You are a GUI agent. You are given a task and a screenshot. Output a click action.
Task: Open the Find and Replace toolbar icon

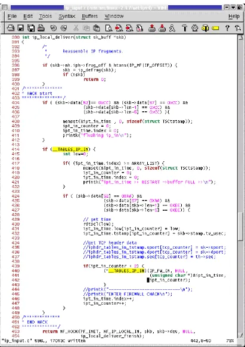tap(139, 28)
